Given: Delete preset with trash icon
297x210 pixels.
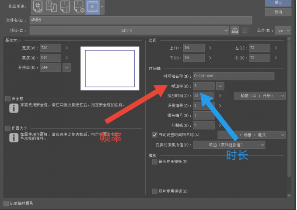Looking at the screenshot, I should point(245,31).
